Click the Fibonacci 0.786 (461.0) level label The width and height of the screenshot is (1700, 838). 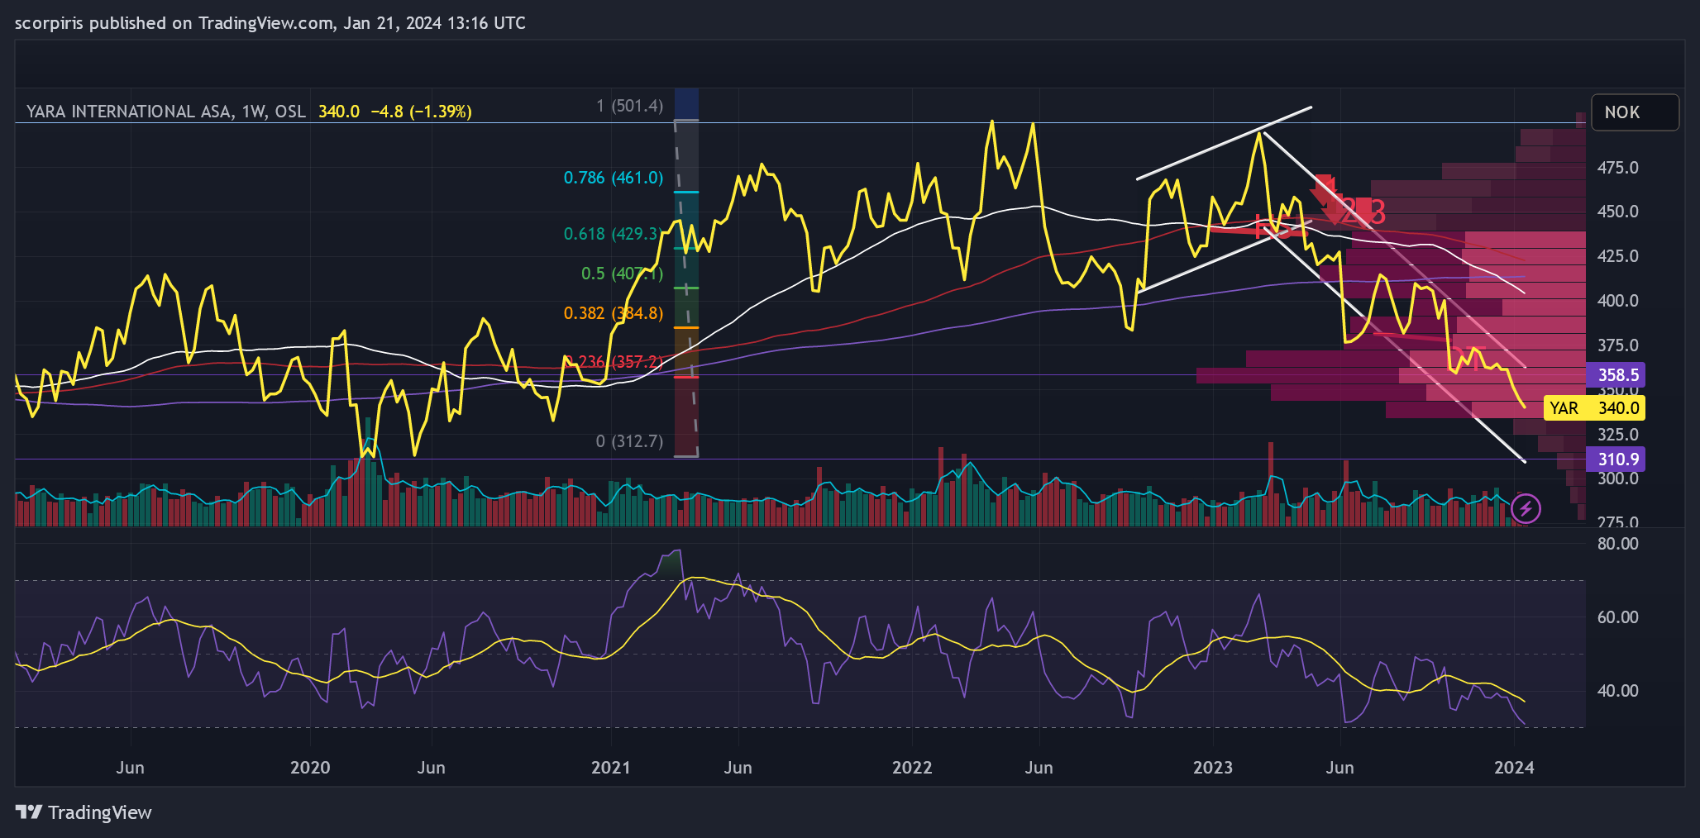(614, 178)
